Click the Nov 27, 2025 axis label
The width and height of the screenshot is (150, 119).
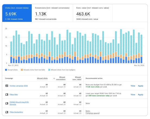point(13,65)
